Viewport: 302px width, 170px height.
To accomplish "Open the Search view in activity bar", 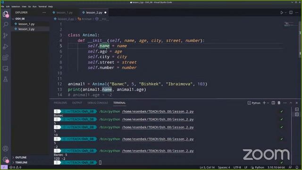I will point(5,24).
